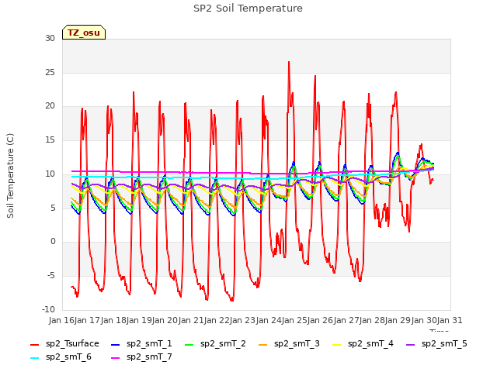Click the 30 y-axis tick label
Viewport: 497px width, 372px height.
[x=50, y=38]
